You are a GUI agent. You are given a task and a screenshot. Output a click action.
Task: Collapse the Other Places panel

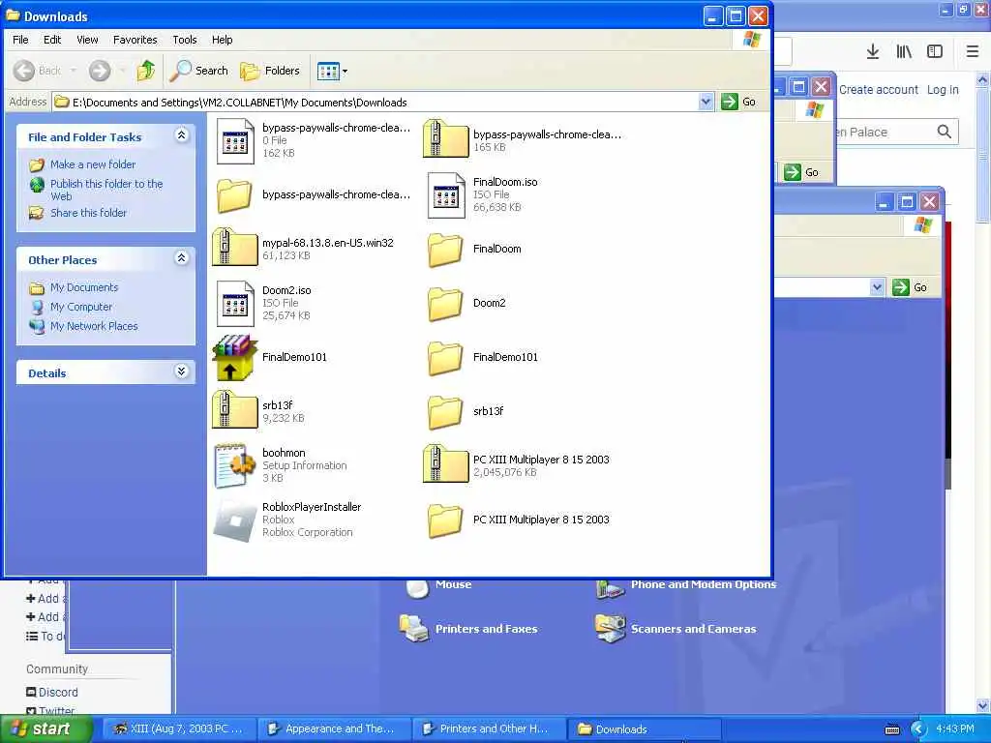(181, 257)
